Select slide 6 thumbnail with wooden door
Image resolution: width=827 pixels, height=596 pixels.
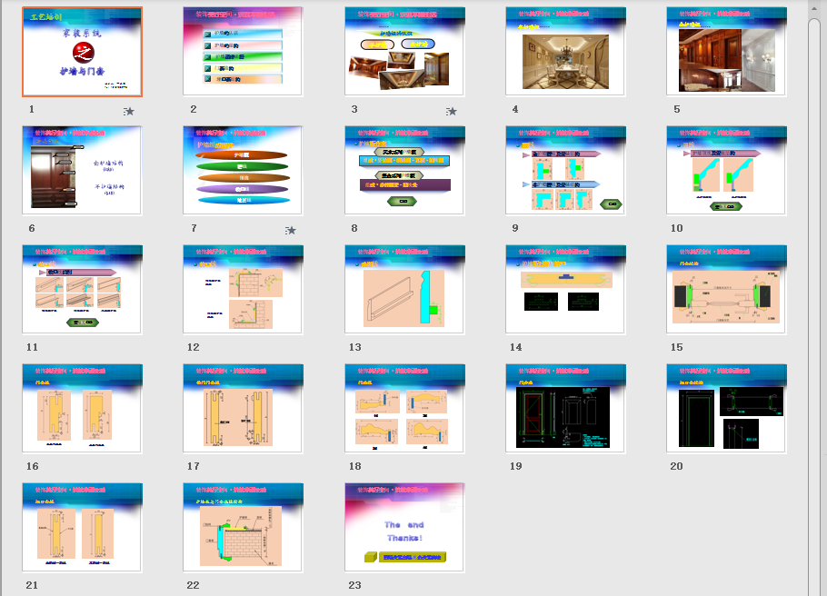pos(82,171)
